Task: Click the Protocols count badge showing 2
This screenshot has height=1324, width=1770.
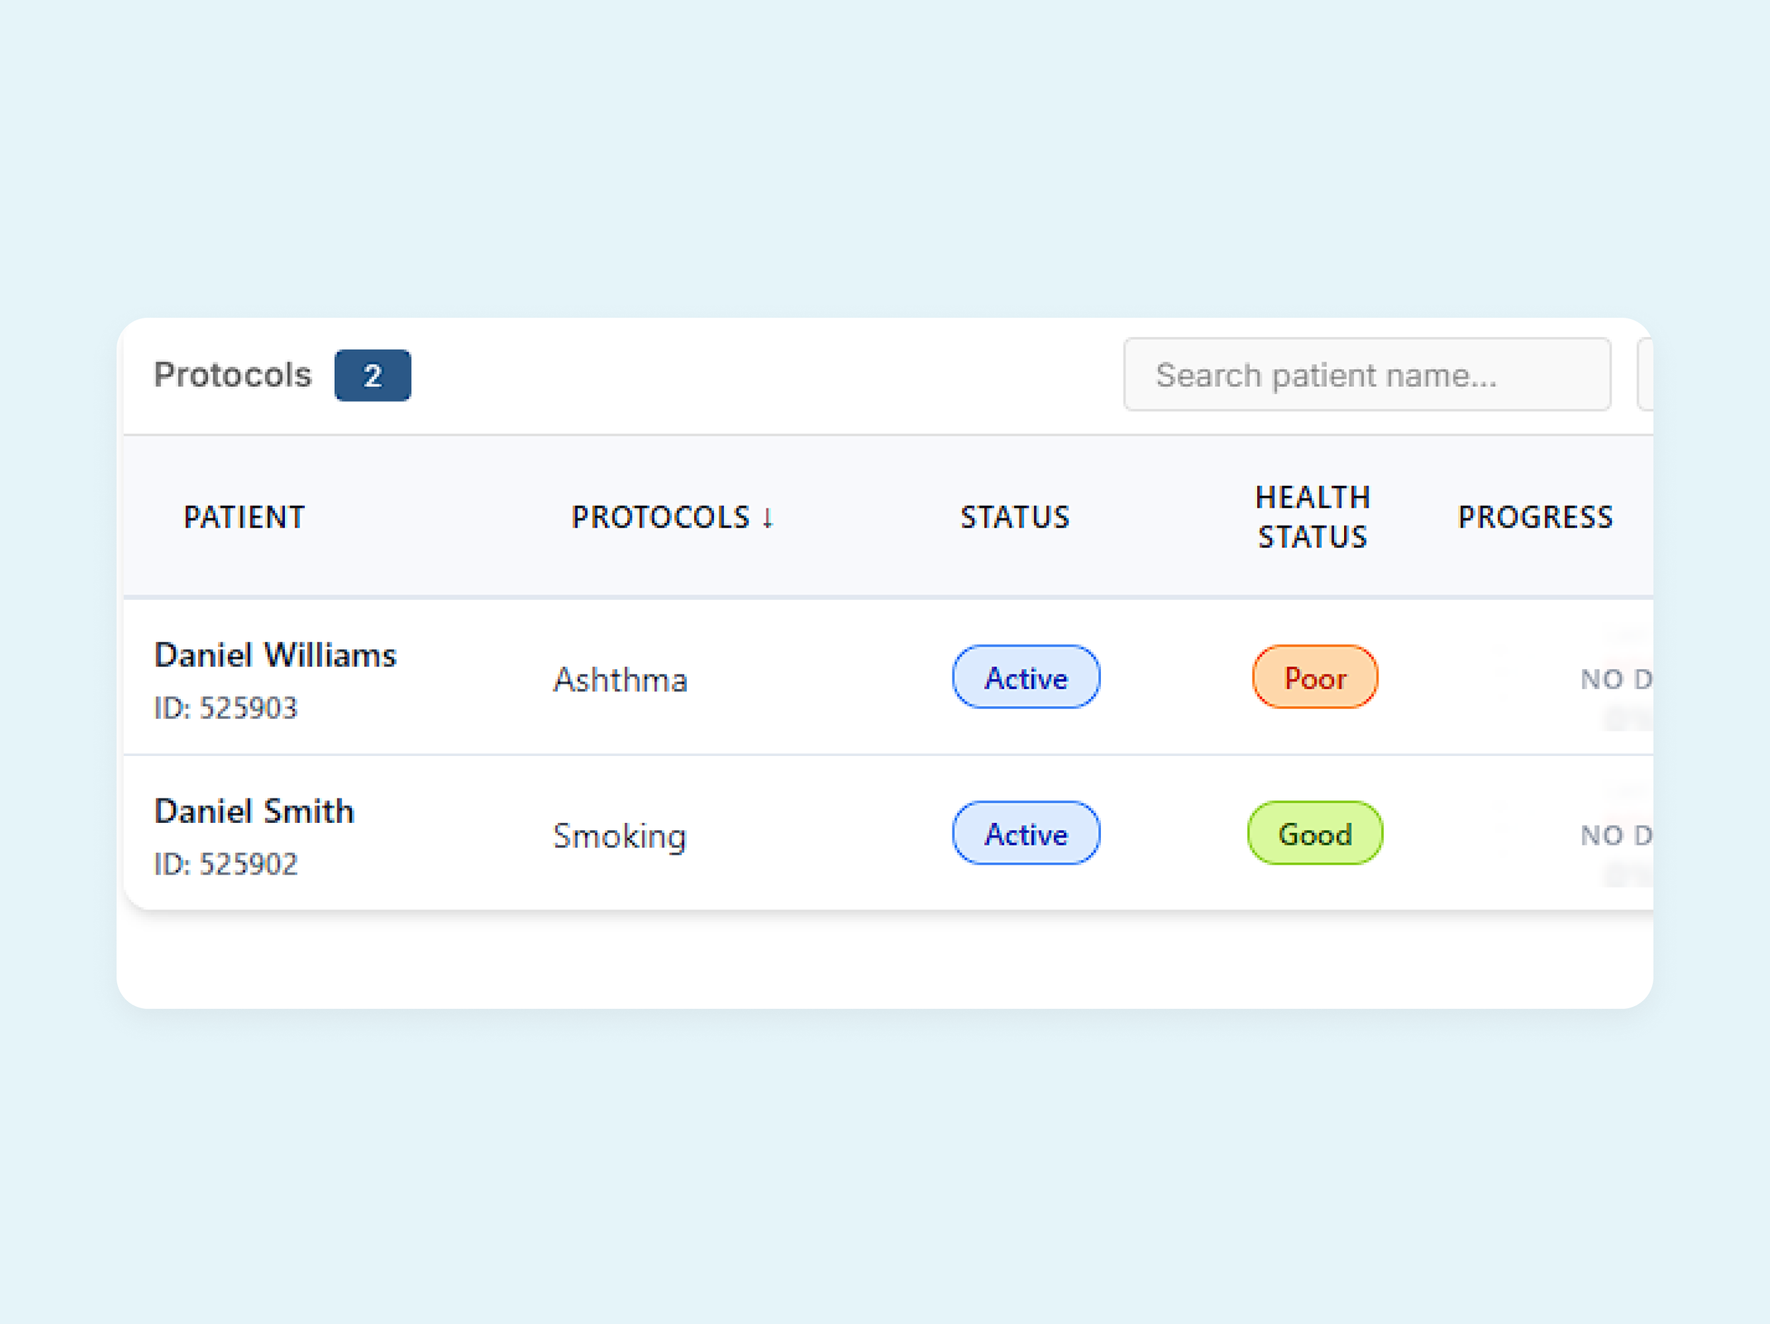Action: tap(372, 375)
